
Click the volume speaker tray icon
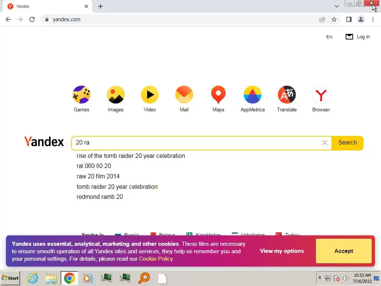[x=345, y=278]
